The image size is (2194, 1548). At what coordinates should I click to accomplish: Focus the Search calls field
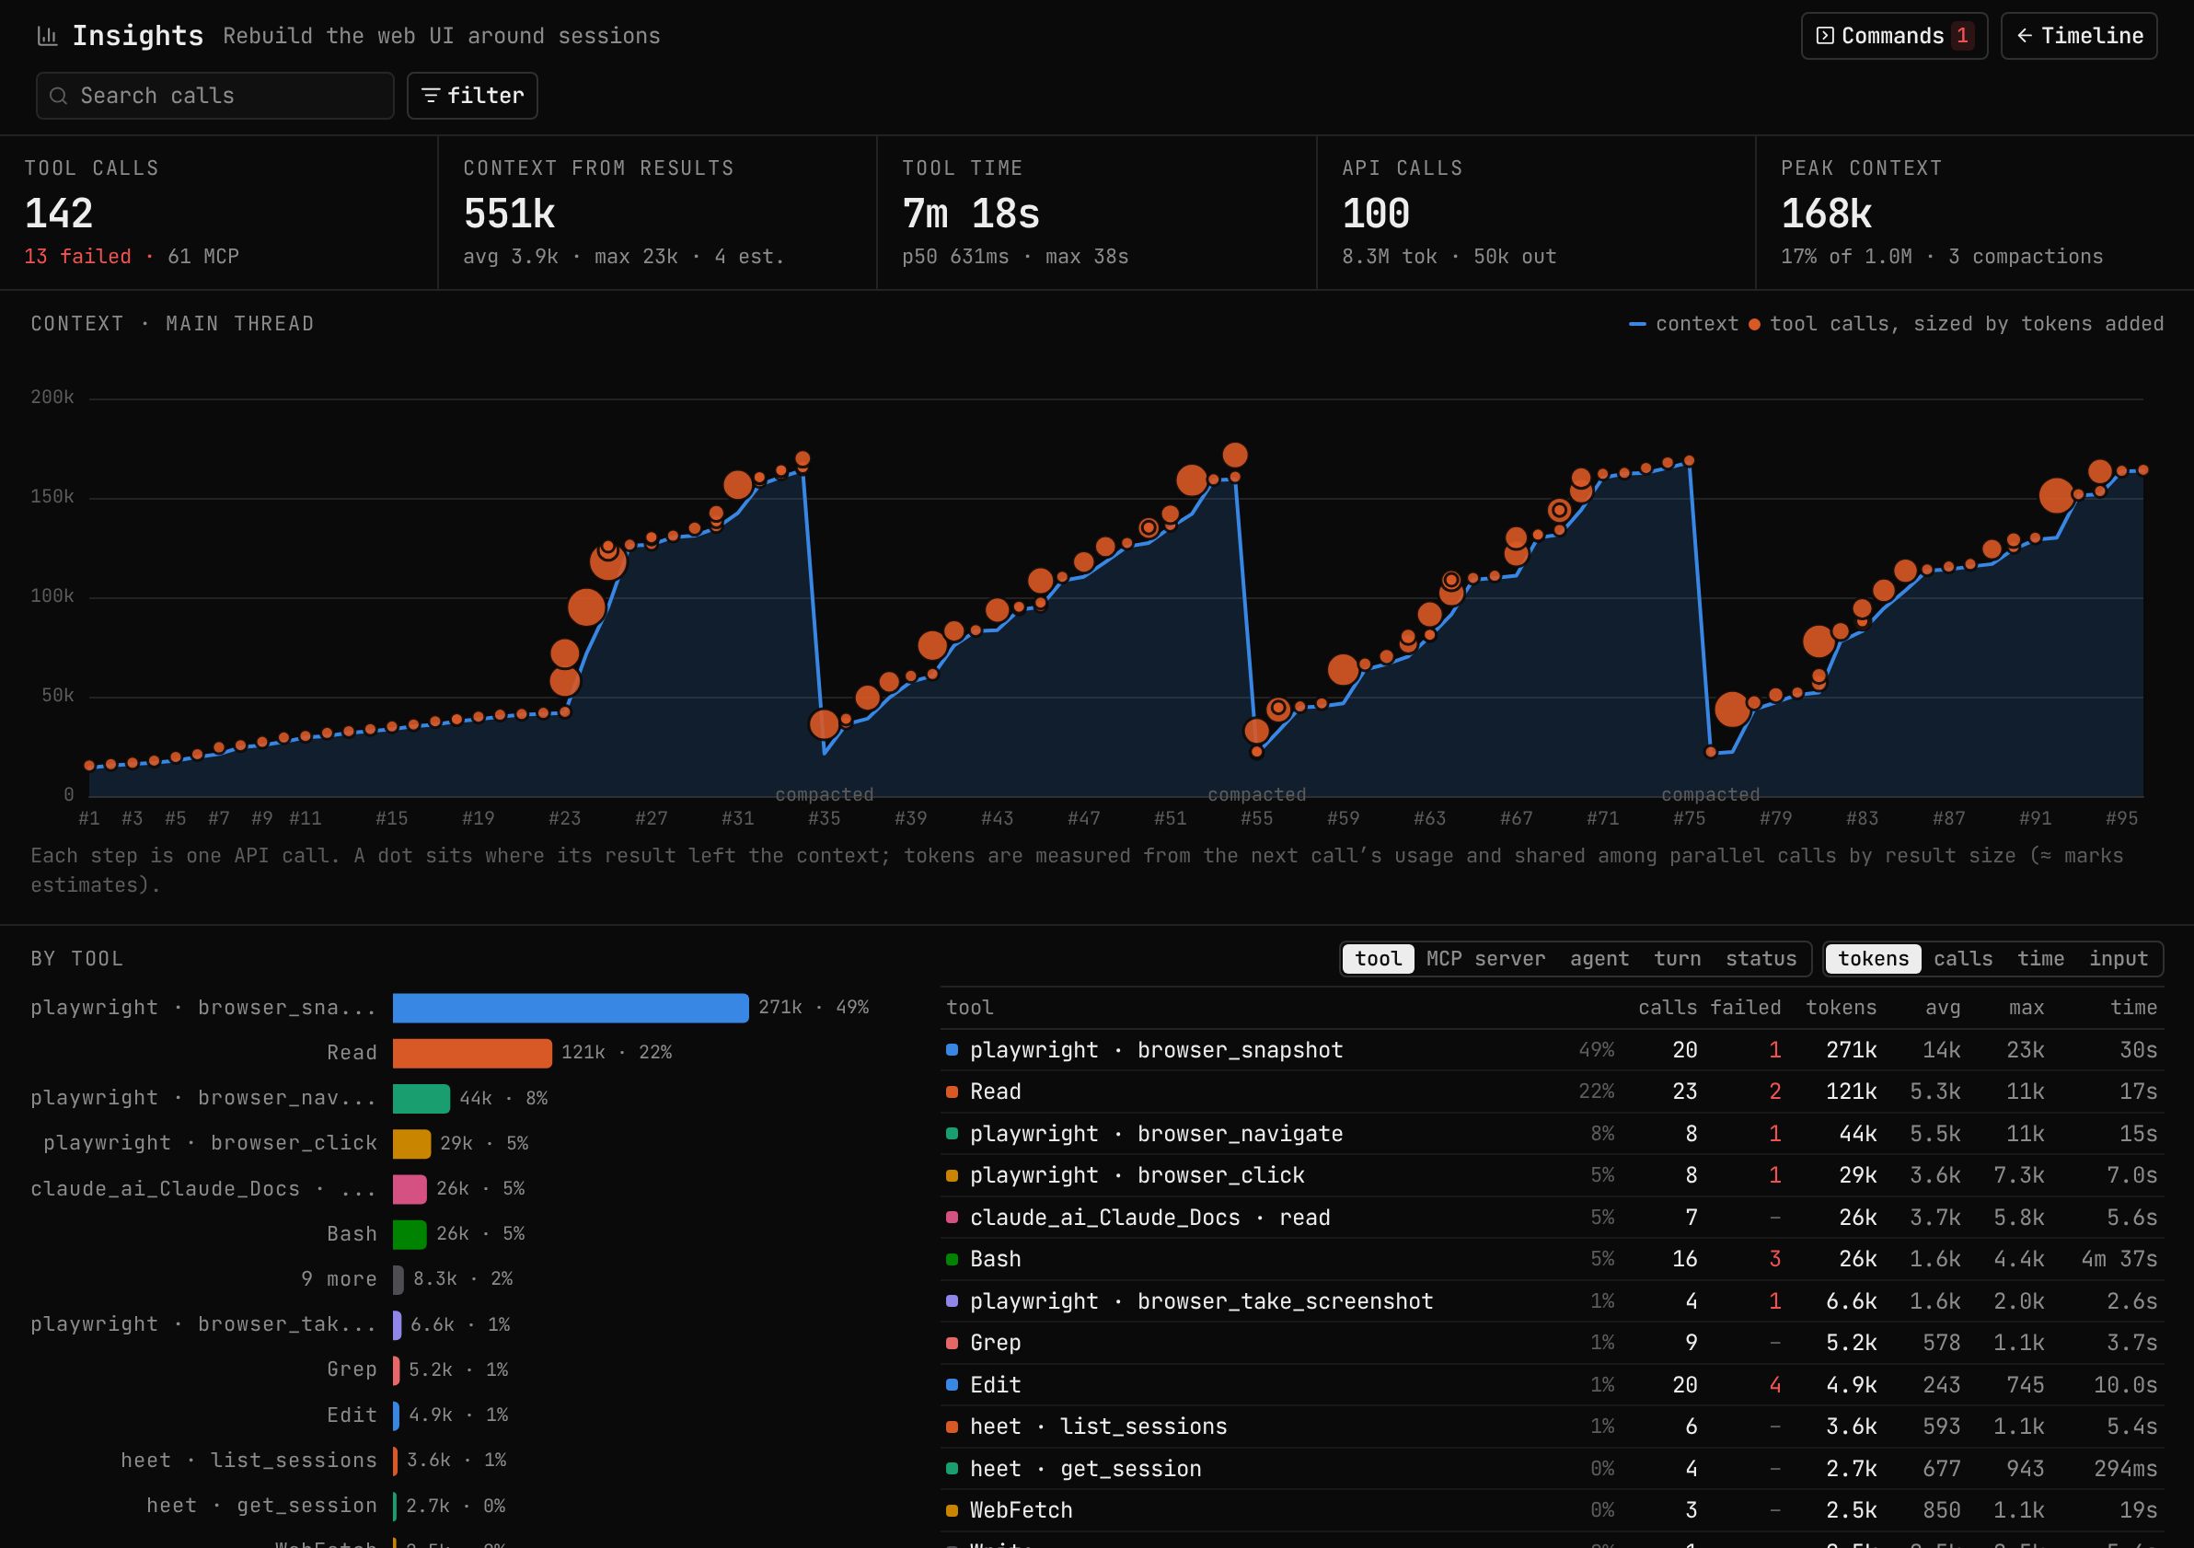215,96
